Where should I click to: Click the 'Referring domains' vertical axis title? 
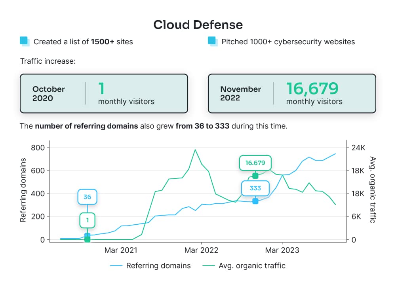point(23,190)
